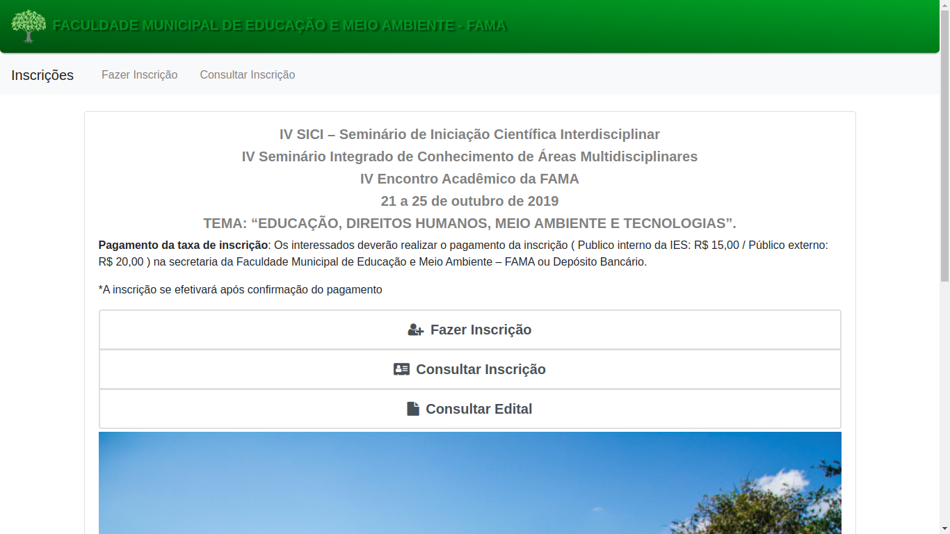The image size is (950, 534).
Task: Click the ID card icon beside Consultar Inscrição
Action: [401, 370]
